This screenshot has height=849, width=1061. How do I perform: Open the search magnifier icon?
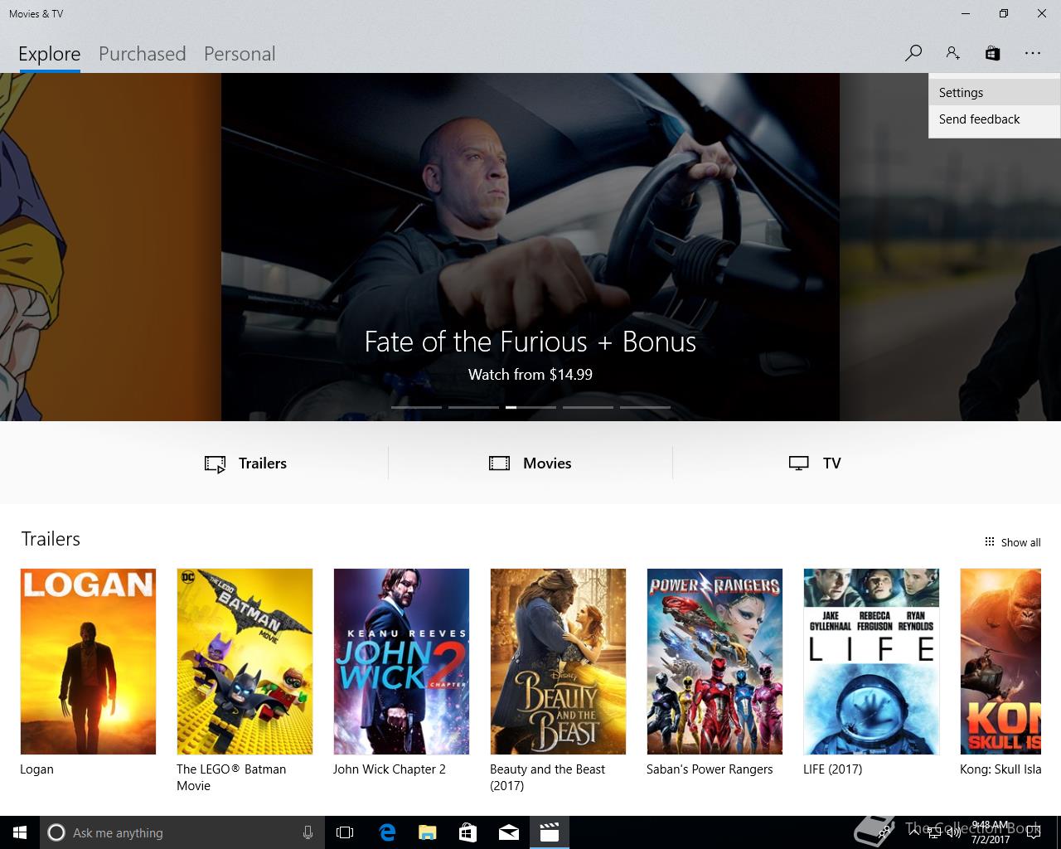(913, 53)
